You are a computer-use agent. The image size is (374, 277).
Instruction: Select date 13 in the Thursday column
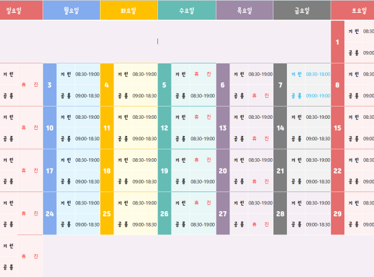click(x=222, y=128)
